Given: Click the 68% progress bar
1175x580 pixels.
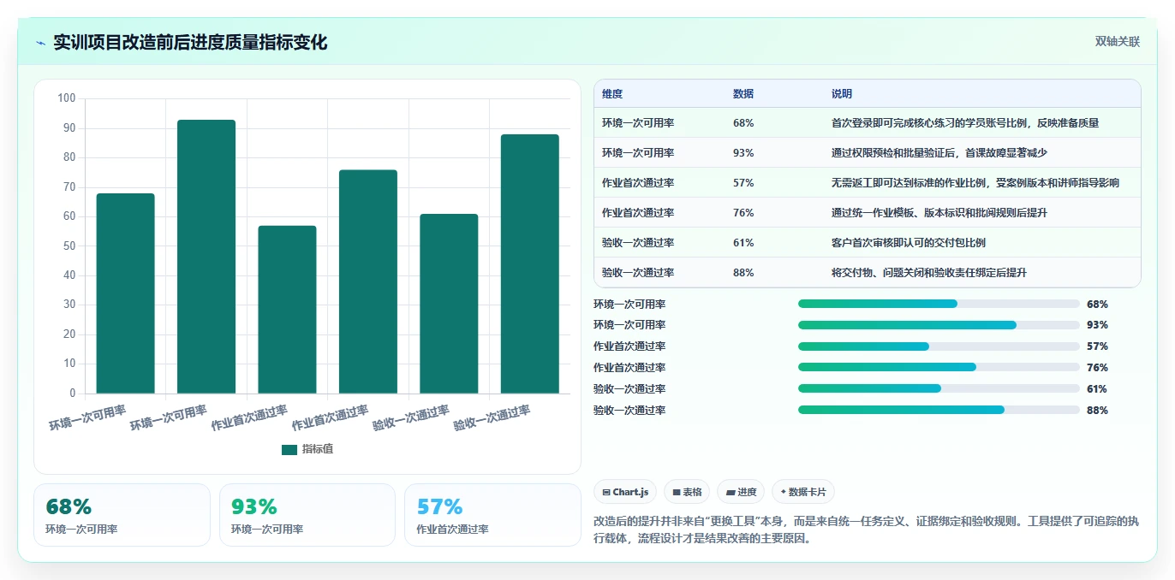Looking at the screenshot, I should [939, 304].
